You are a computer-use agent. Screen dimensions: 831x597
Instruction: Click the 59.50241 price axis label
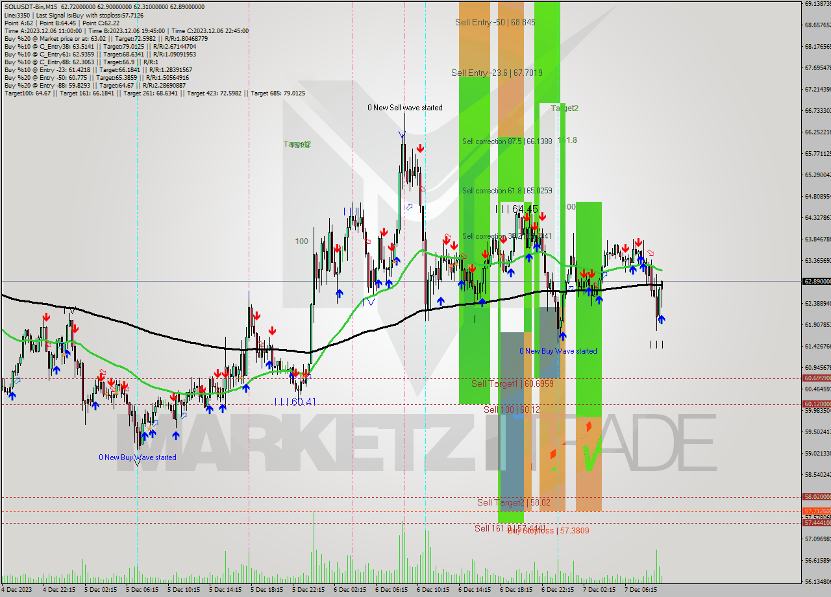[817, 432]
